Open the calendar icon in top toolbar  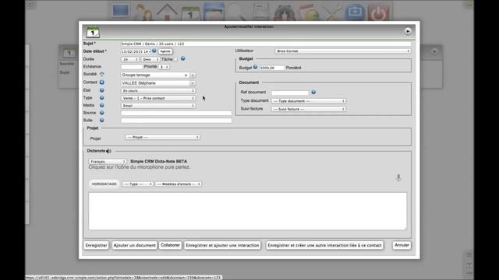click(190, 12)
